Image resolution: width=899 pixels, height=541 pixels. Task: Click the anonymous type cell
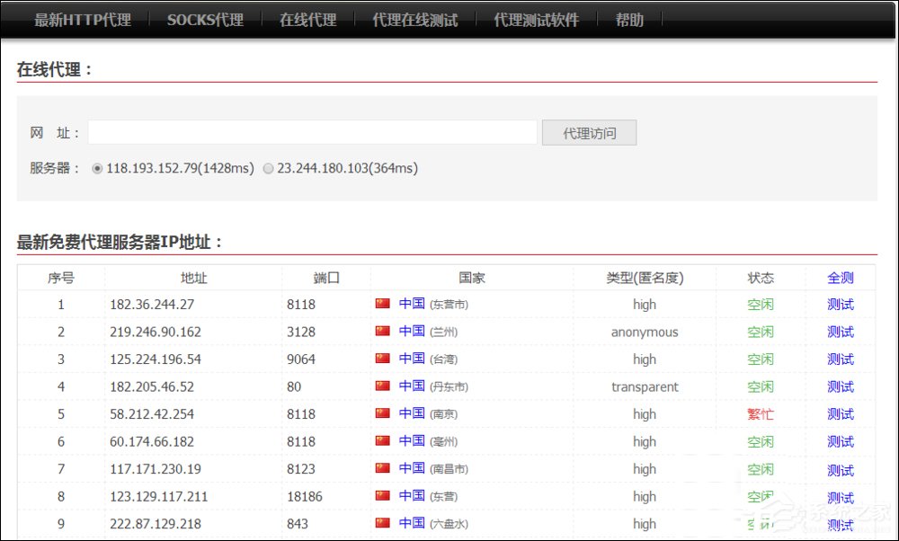(645, 333)
